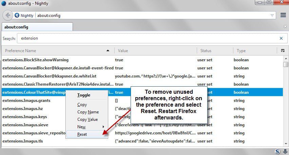Open the column picker icon in header
The image size is (289, 155).
pyautogui.click(x=283, y=51)
